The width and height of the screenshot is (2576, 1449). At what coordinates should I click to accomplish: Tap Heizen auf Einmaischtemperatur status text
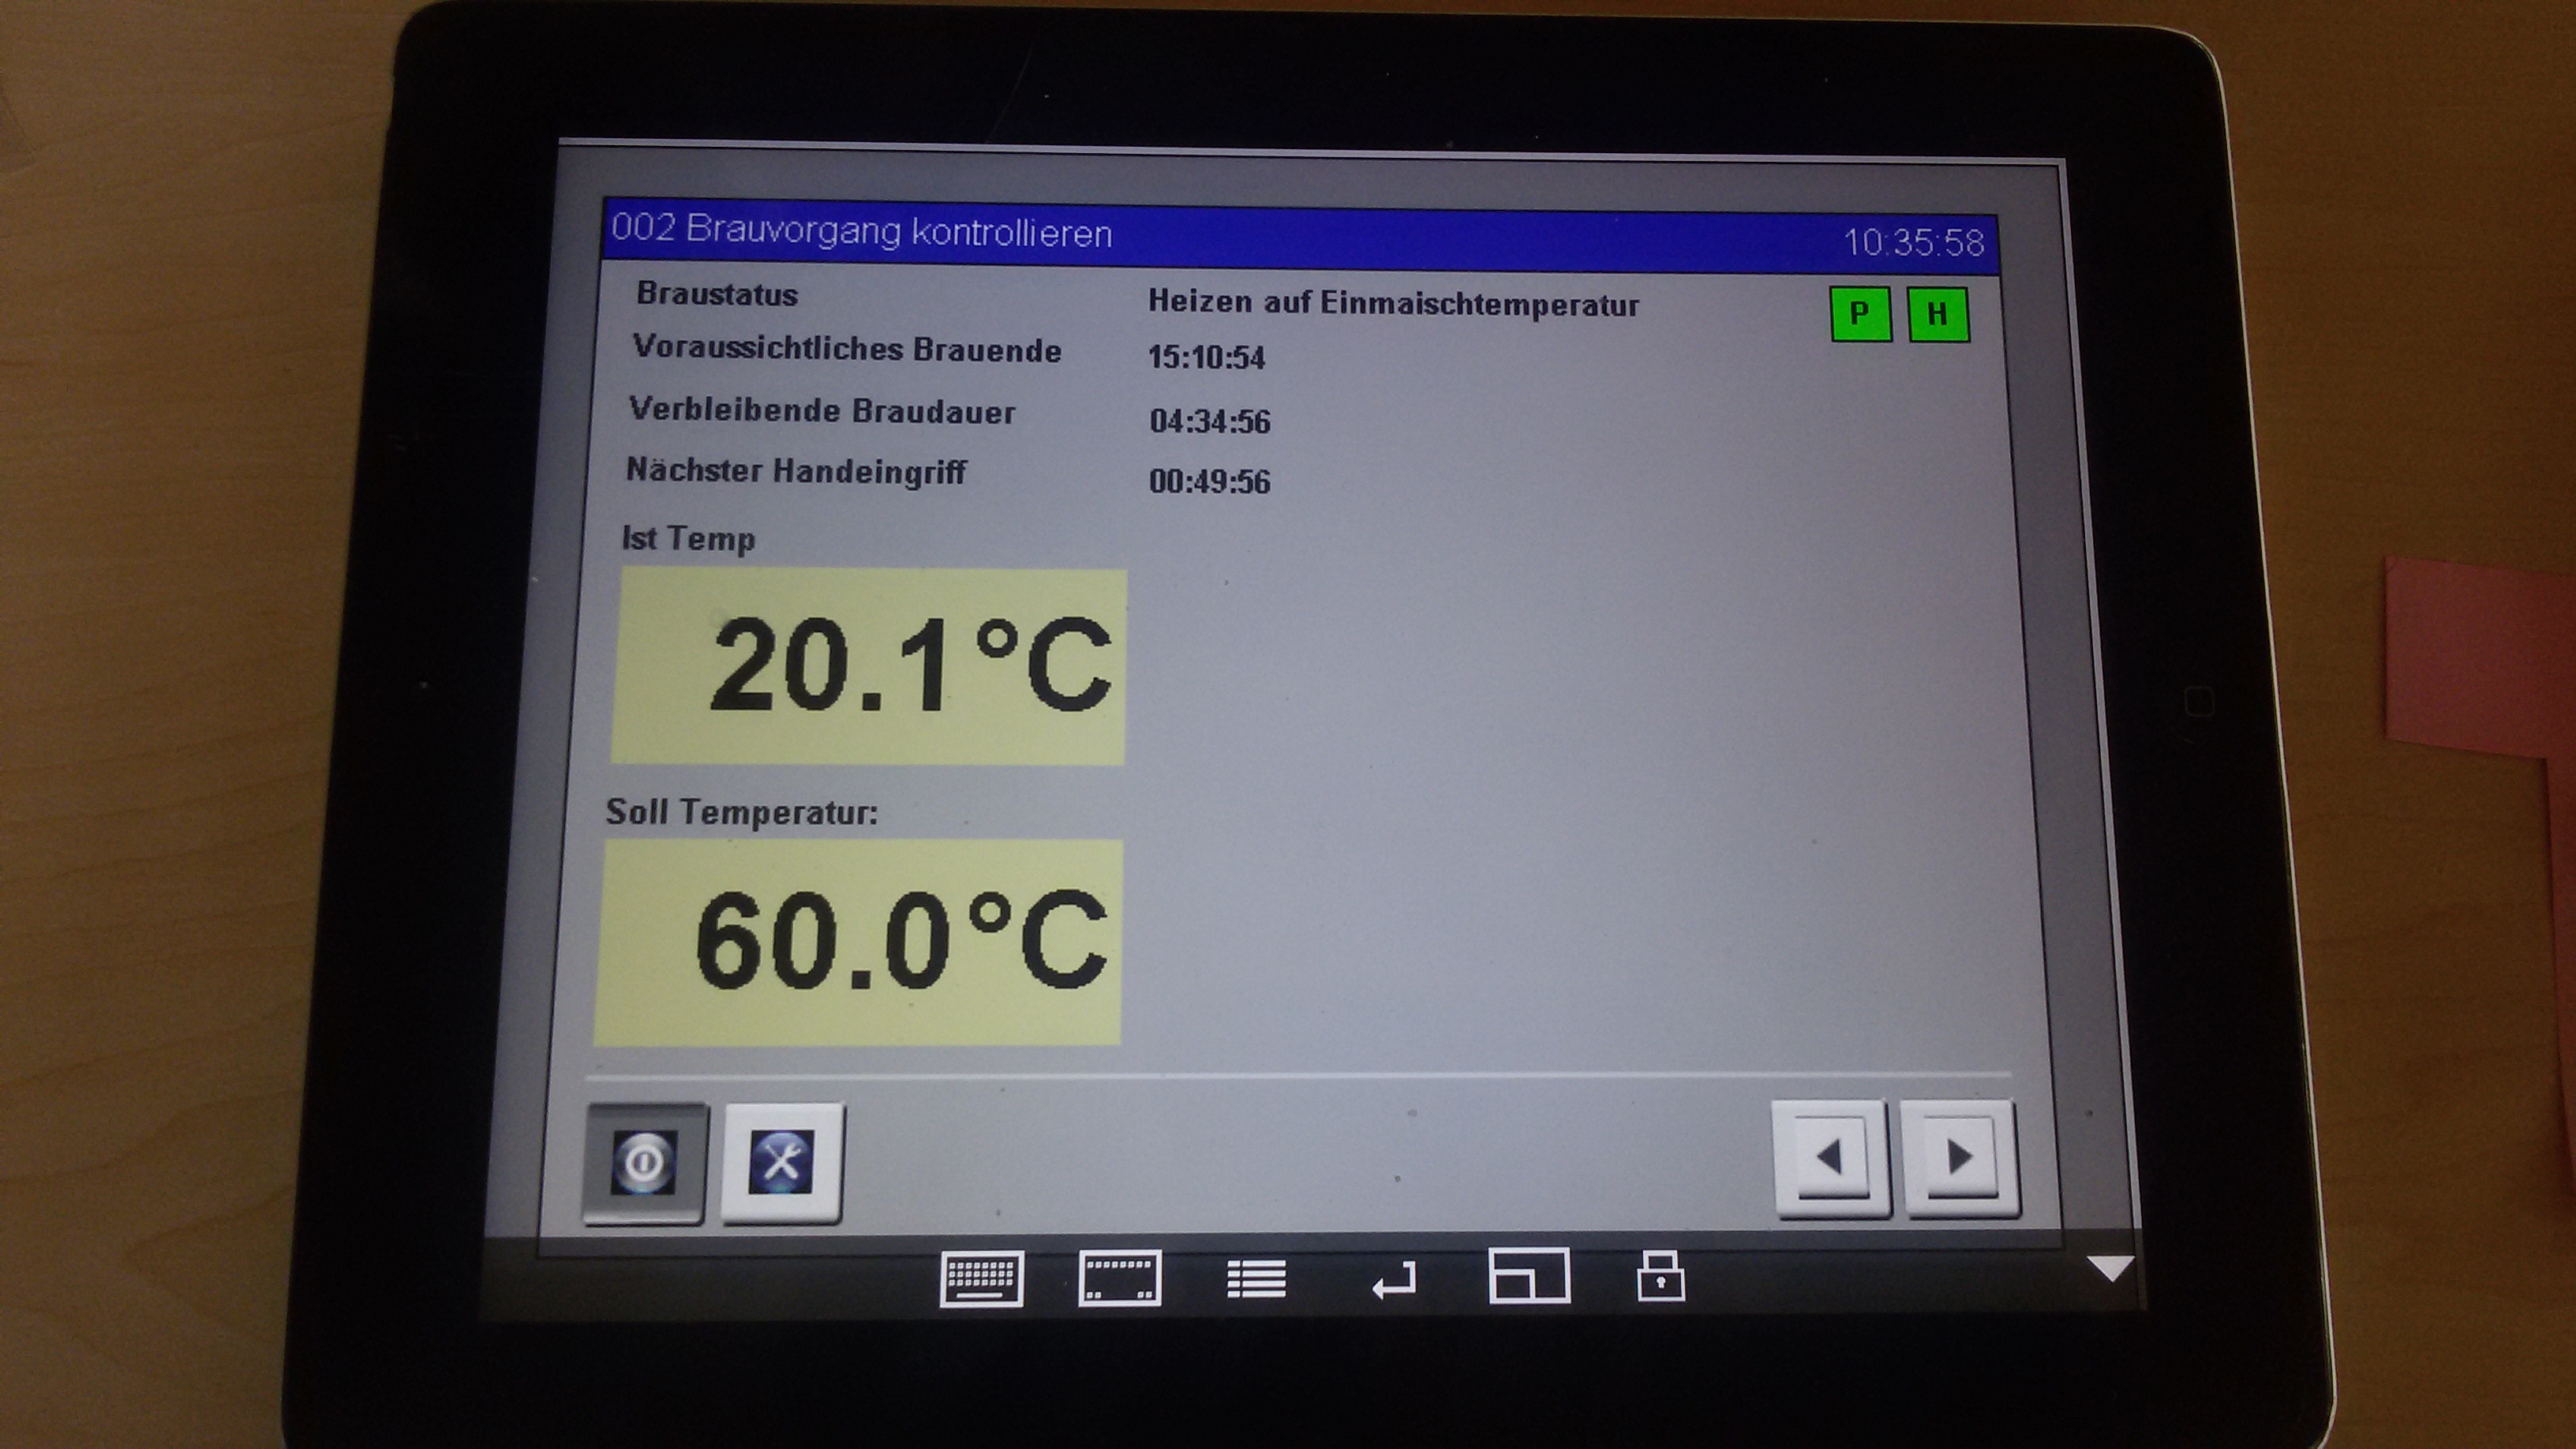[1392, 303]
